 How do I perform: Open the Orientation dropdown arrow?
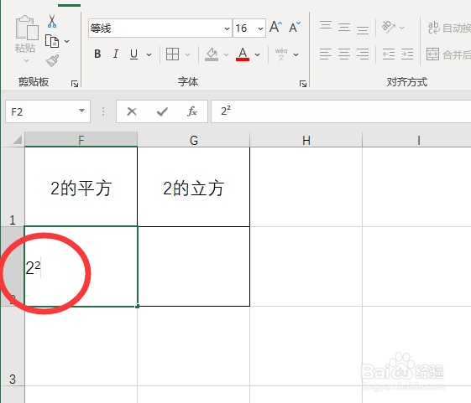pos(402,28)
